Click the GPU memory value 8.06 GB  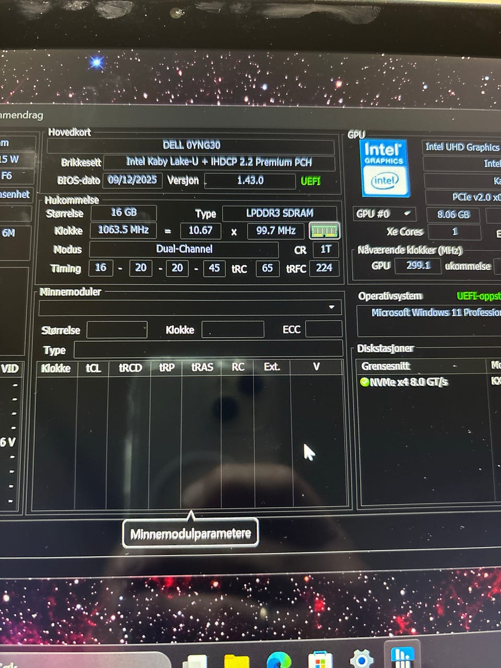[454, 214]
